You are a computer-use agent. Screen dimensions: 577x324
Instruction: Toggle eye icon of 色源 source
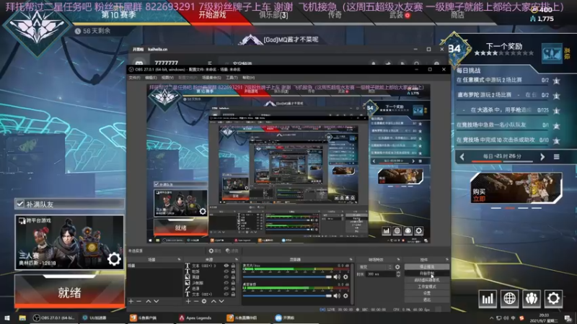226,289
